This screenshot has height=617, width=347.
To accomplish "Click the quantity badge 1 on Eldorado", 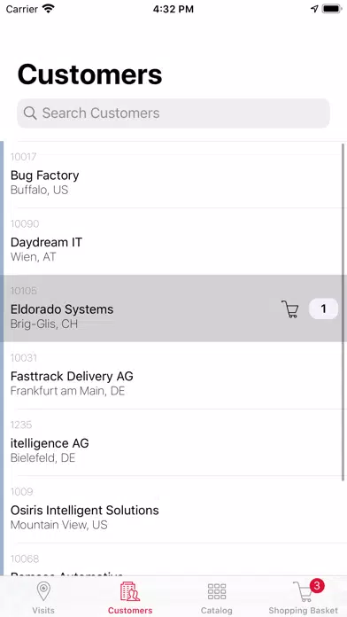I will click(x=323, y=308).
